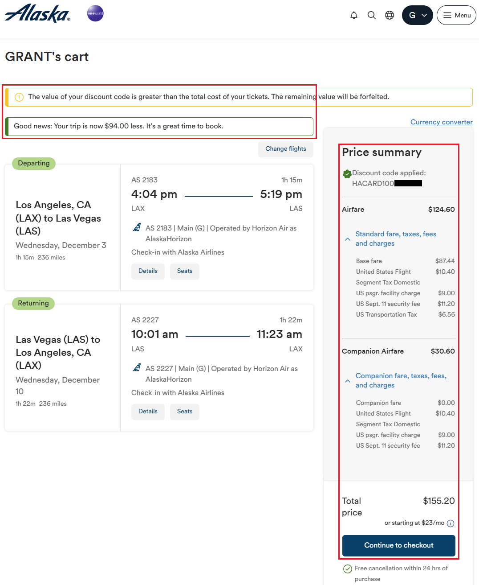Viewport: 479px width, 585px height.
Task: Open the Currency converter link
Action: pos(441,122)
